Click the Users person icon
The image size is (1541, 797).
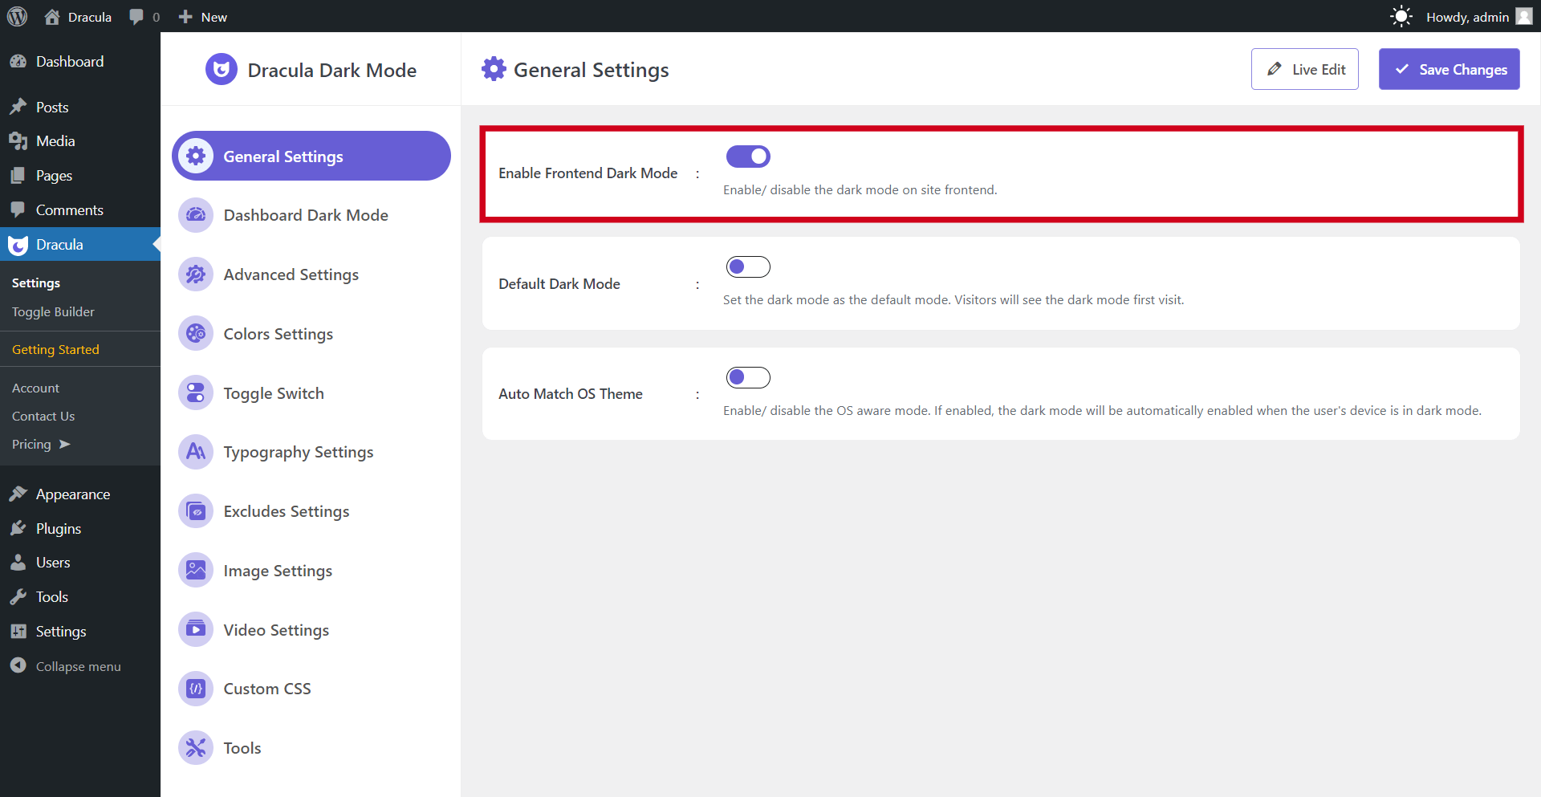(x=18, y=563)
